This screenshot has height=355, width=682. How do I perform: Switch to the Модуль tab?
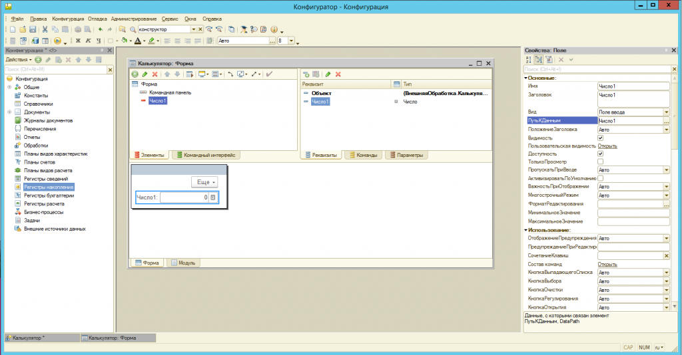pyautogui.click(x=183, y=263)
